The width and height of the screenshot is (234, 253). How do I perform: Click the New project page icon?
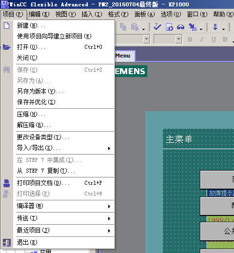[7, 26]
